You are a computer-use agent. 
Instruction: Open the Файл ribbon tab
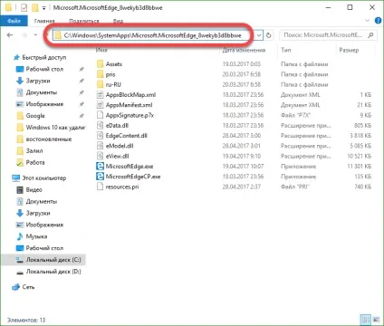coord(14,21)
